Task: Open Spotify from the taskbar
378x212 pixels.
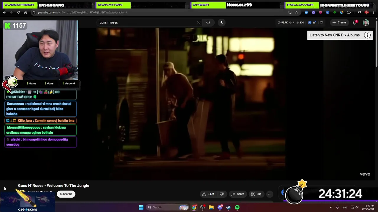Action: tap(237, 207)
